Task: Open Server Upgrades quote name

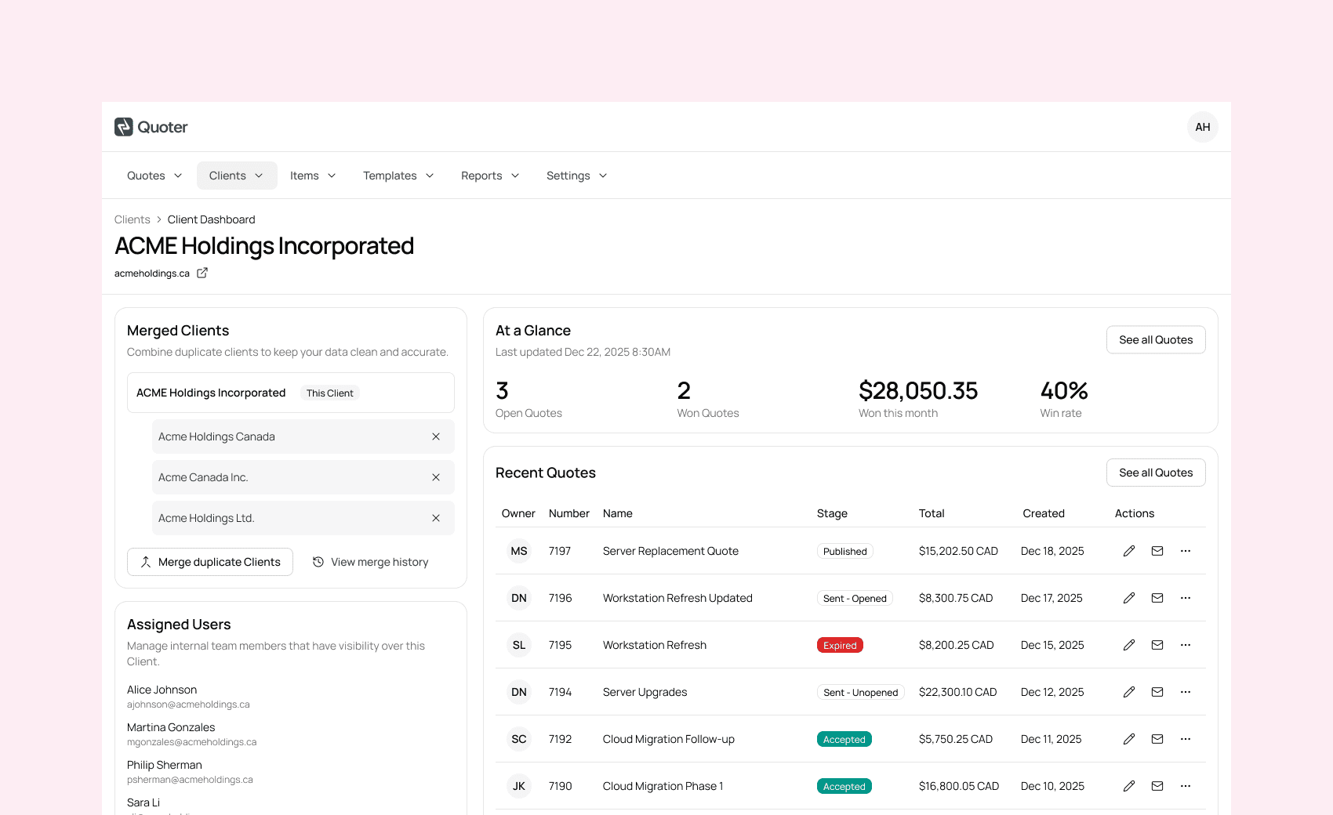Action: (x=645, y=692)
